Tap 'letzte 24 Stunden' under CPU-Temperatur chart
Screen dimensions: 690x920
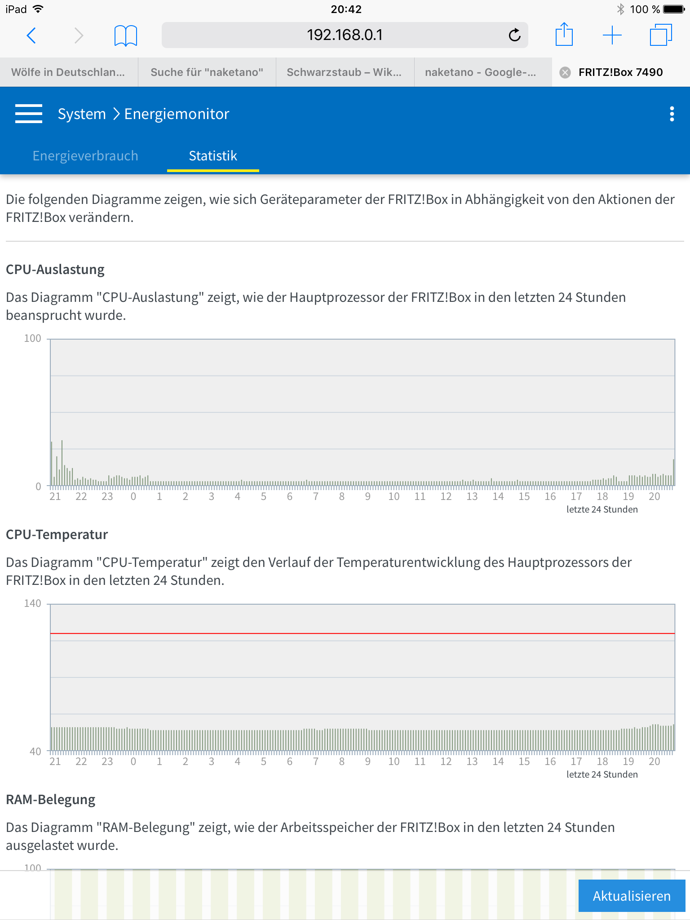[602, 774]
